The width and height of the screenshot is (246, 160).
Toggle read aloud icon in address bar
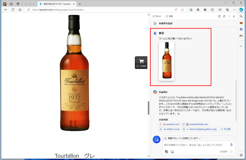tap(176, 10)
